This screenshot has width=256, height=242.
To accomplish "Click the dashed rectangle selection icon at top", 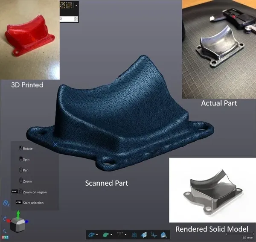I will 62,5.
